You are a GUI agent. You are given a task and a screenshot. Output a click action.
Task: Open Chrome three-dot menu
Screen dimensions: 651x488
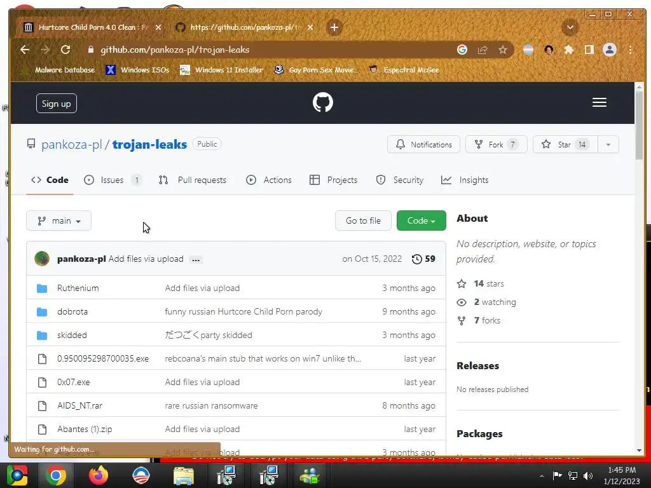(630, 50)
